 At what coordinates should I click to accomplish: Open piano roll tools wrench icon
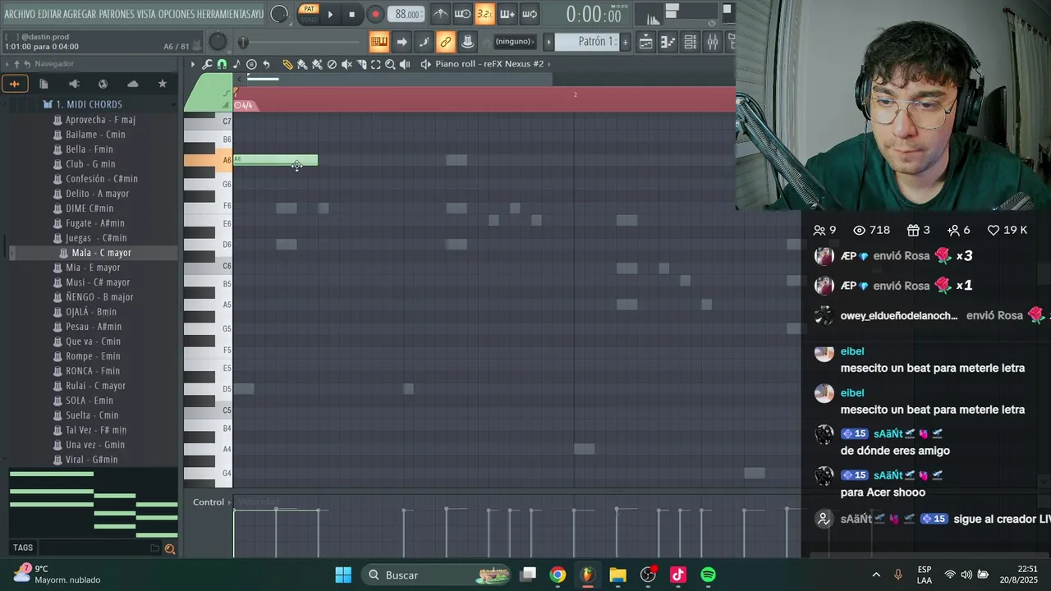pyautogui.click(x=207, y=64)
